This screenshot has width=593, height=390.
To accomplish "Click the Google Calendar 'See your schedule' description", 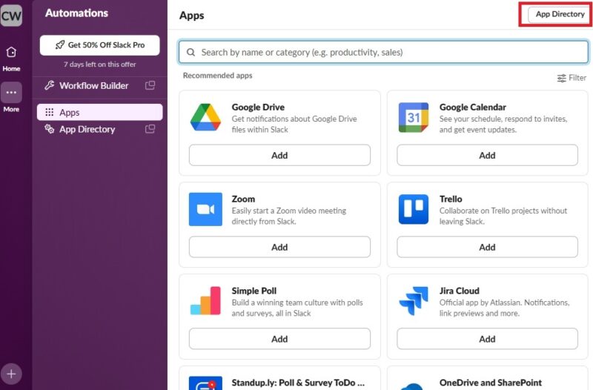I will tap(503, 124).
